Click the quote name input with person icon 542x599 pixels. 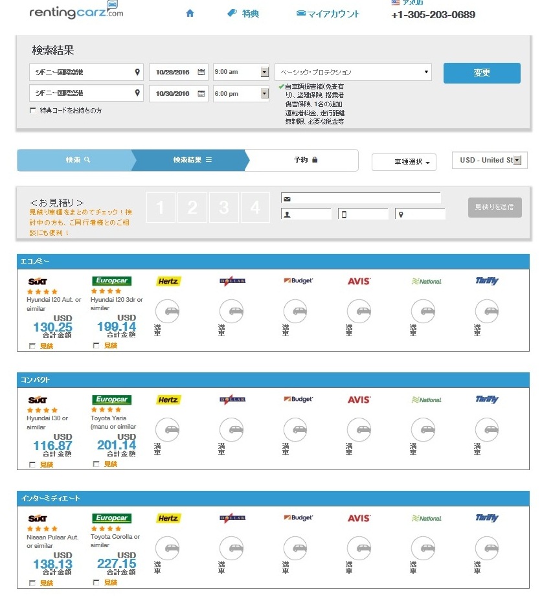point(306,214)
